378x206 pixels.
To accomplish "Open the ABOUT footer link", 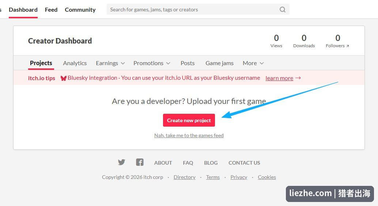I will point(163,163).
